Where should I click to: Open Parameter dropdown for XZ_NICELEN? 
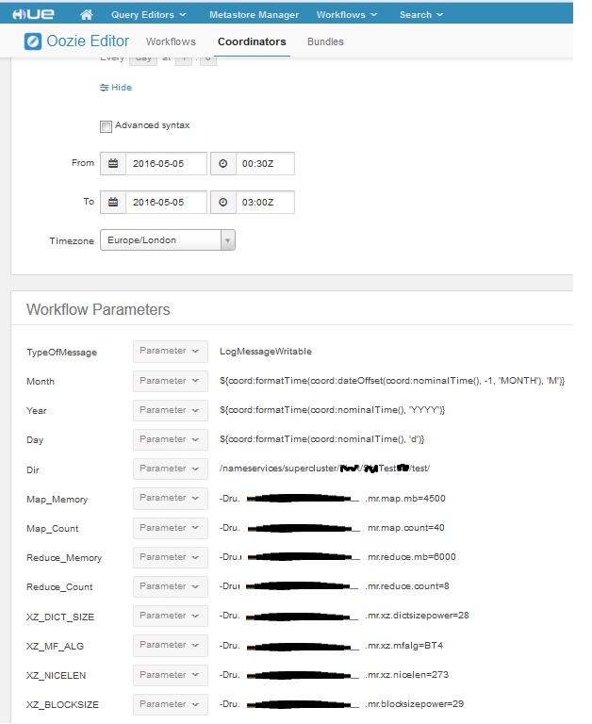tap(171, 675)
